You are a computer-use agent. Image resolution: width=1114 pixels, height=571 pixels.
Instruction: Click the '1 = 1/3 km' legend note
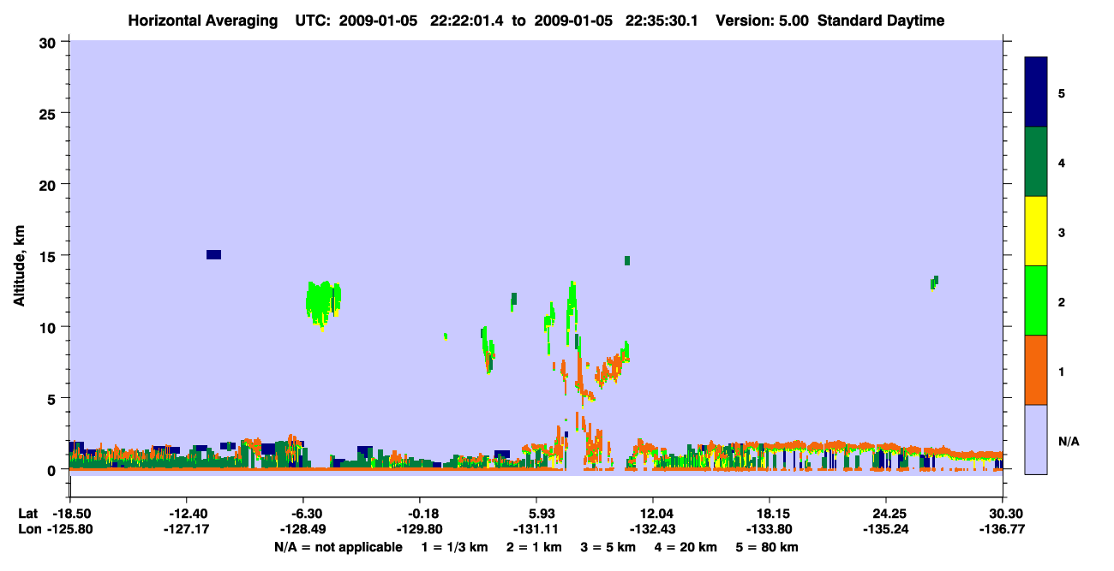[456, 547]
